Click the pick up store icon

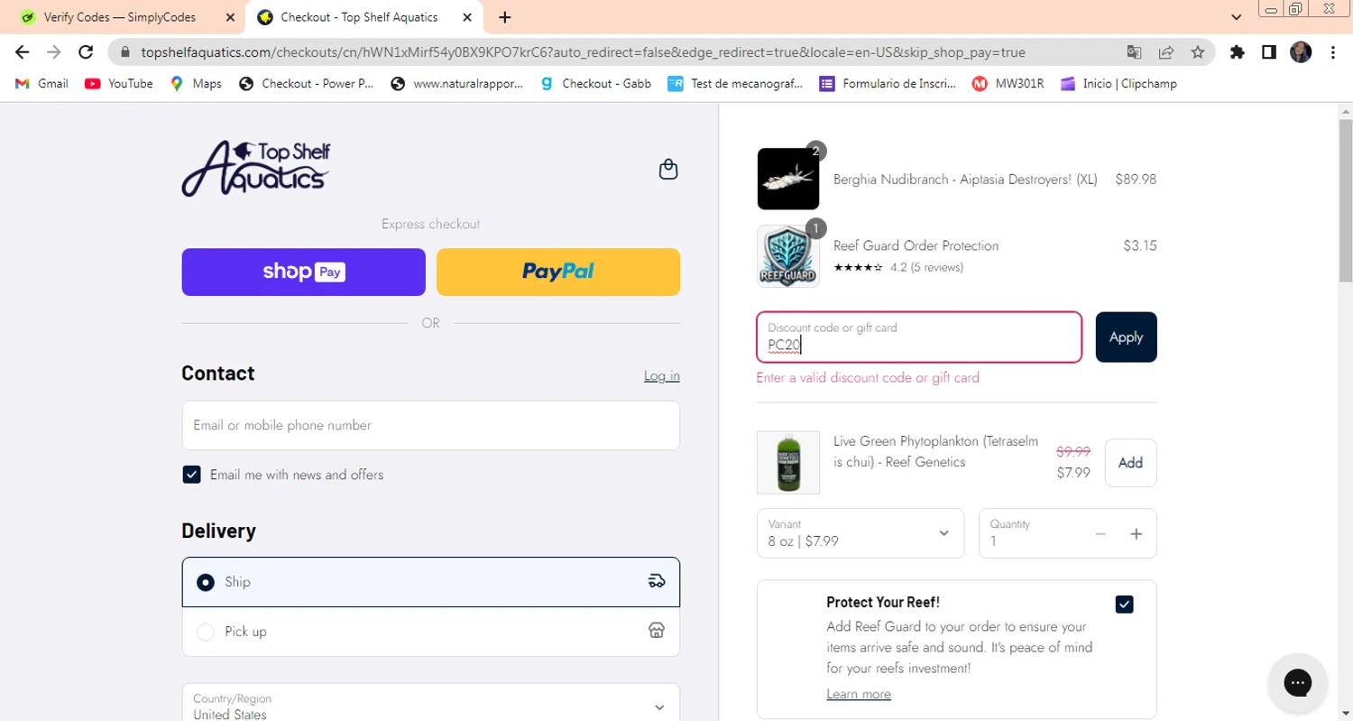point(657,631)
